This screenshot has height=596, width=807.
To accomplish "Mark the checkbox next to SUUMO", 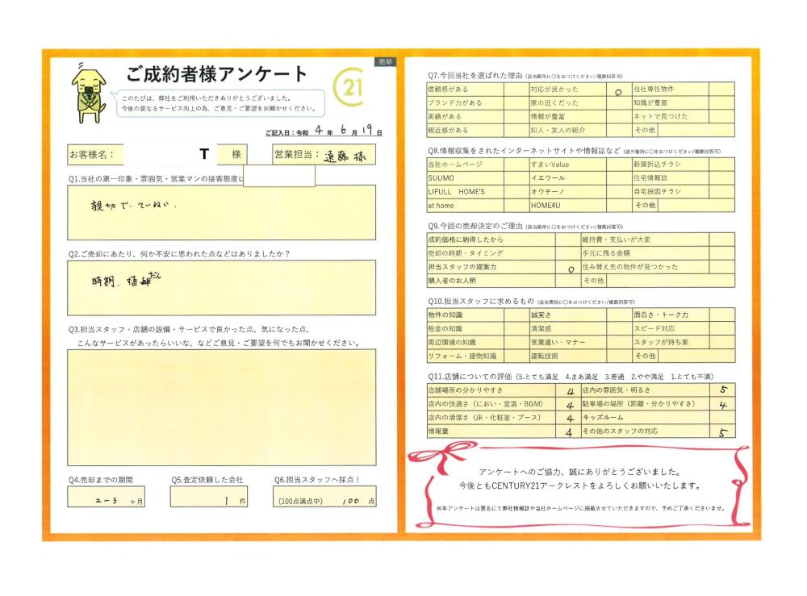I will pos(516,177).
